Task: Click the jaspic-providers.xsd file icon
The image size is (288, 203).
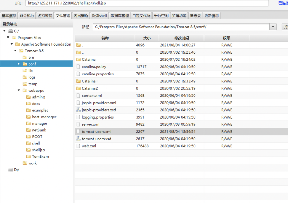Action: [x=78, y=110]
